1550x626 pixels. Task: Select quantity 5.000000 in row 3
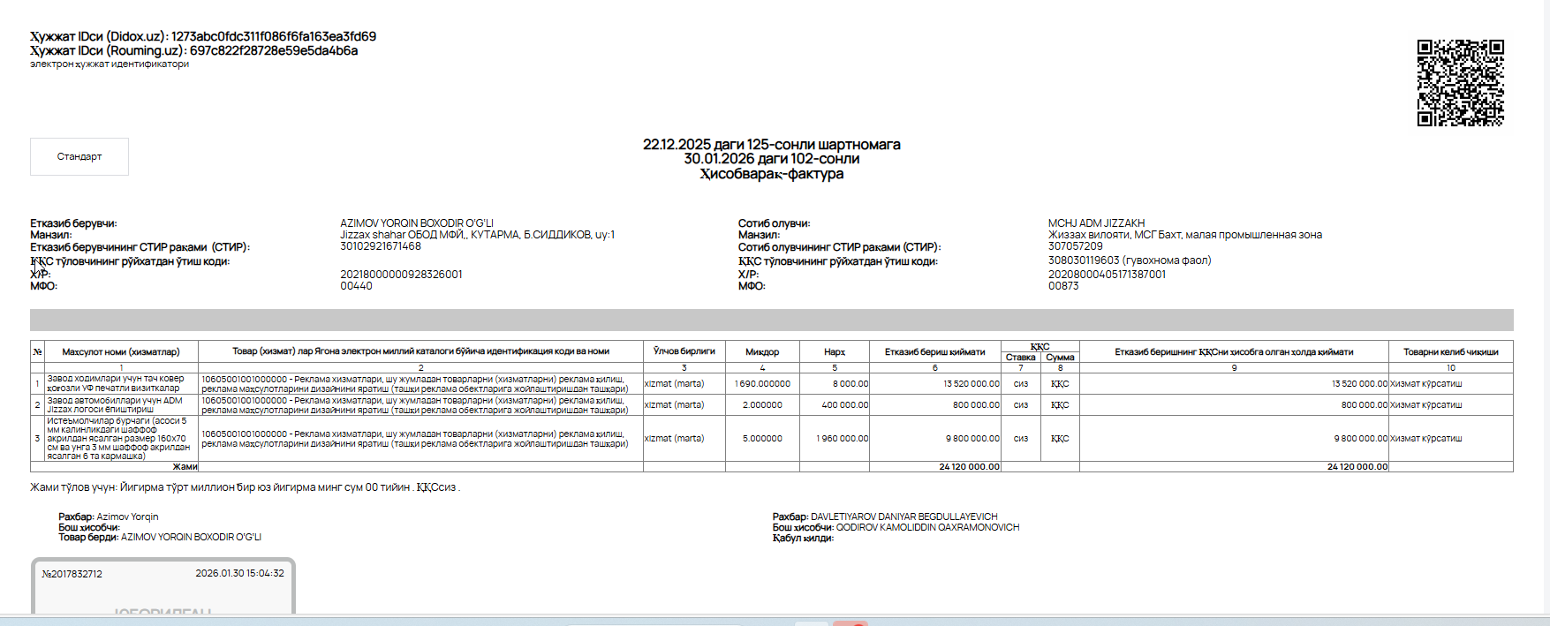coord(762,439)
